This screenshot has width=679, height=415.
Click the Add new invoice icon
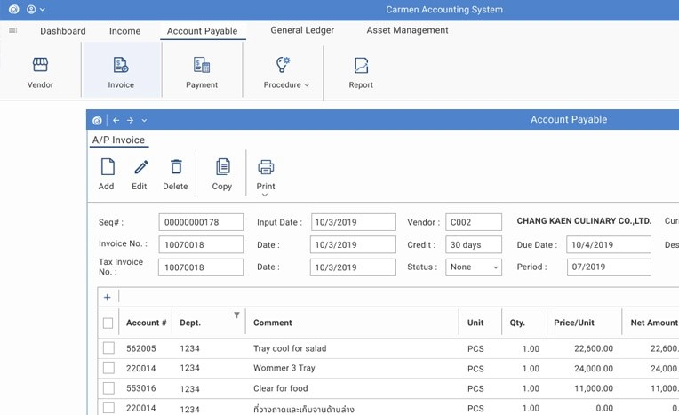[x=108, y=167]
